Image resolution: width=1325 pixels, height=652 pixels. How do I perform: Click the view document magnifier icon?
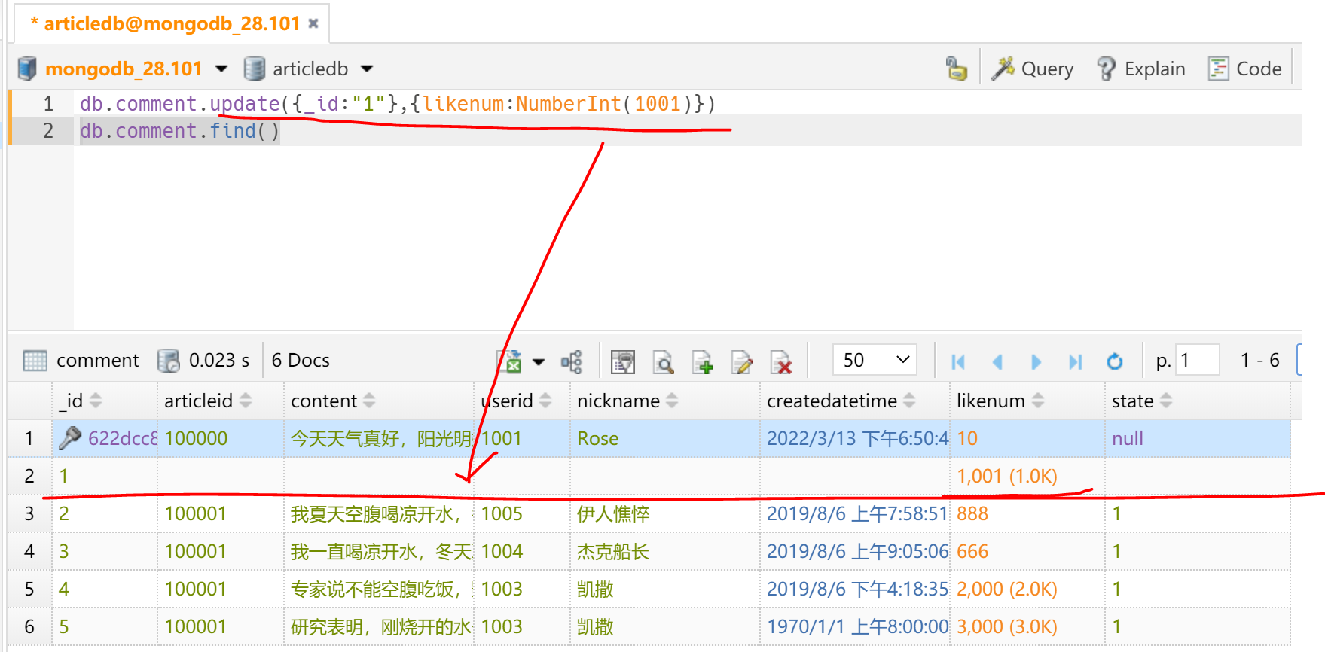[x=663, y=362]
